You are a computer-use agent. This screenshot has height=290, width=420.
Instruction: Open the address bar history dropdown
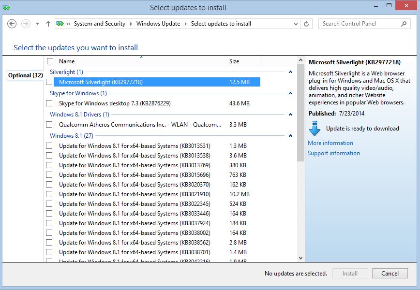(x=296, y=24)
